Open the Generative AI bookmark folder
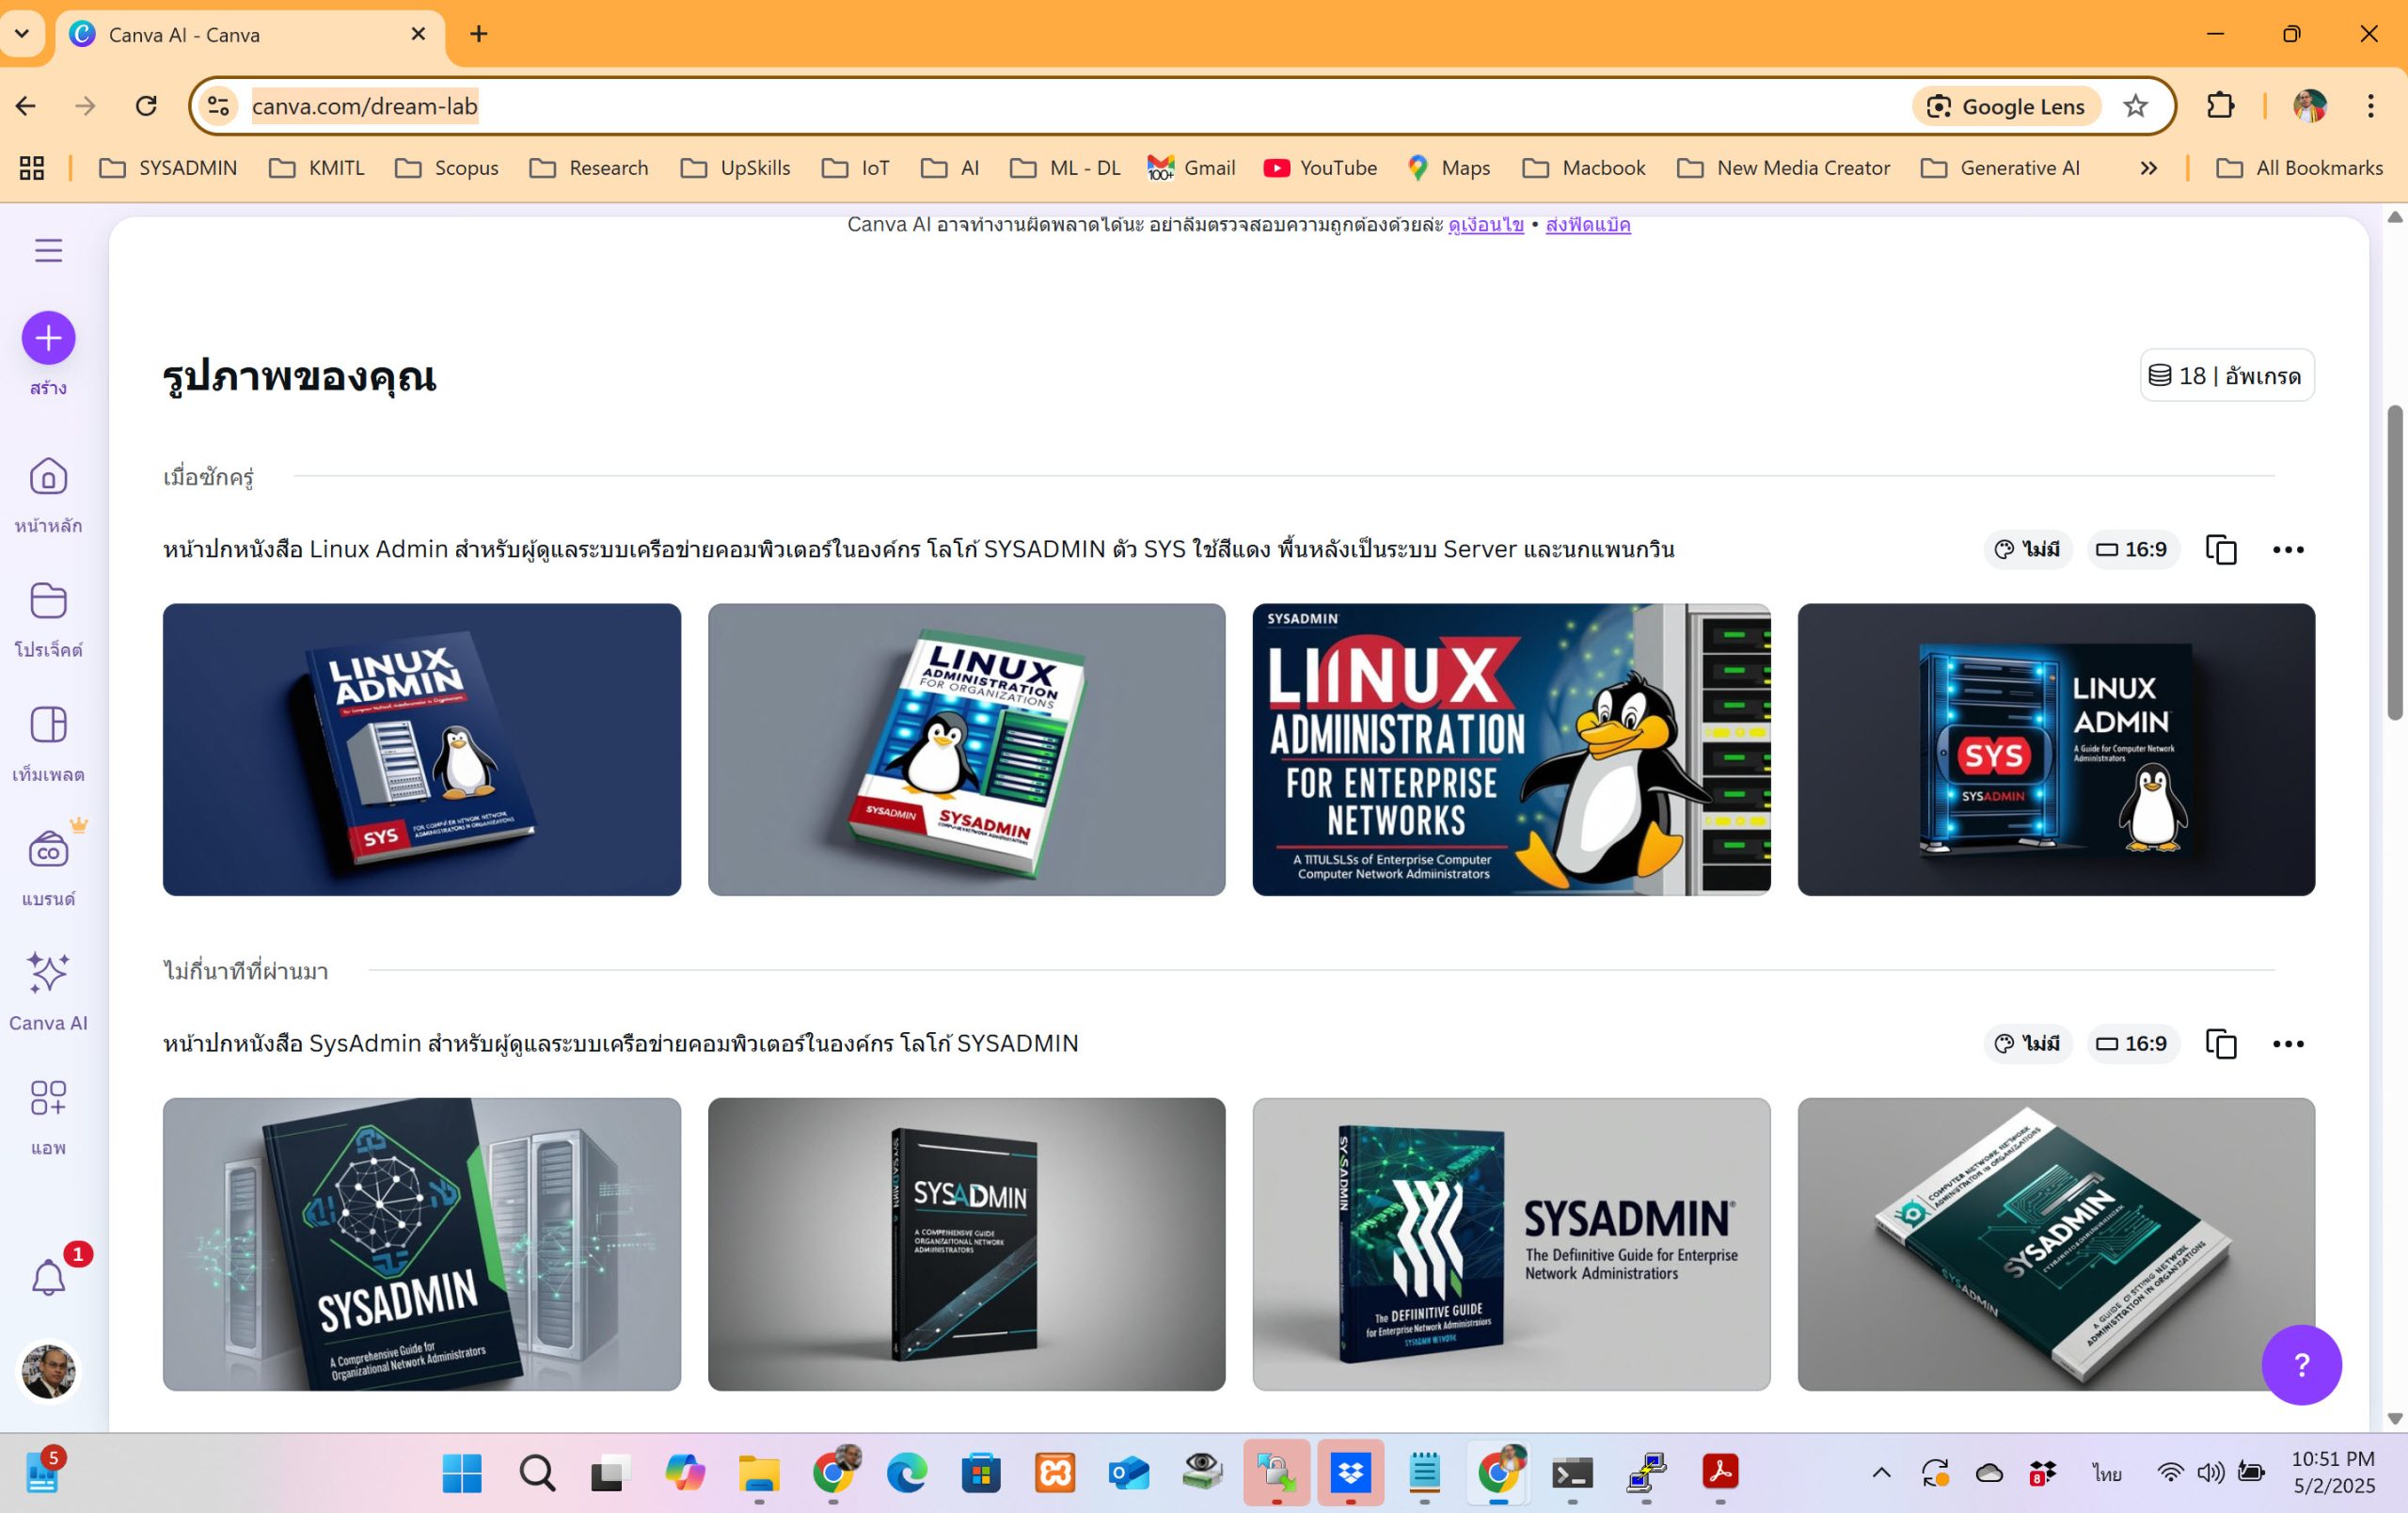 2000,168
